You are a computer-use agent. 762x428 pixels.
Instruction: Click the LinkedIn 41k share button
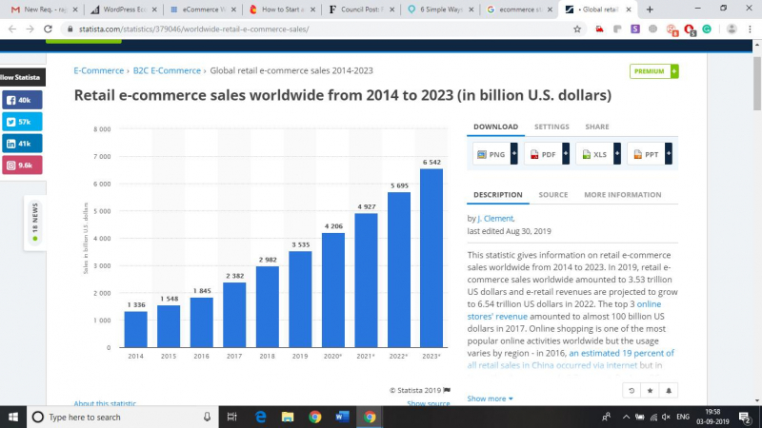point(22,144)
